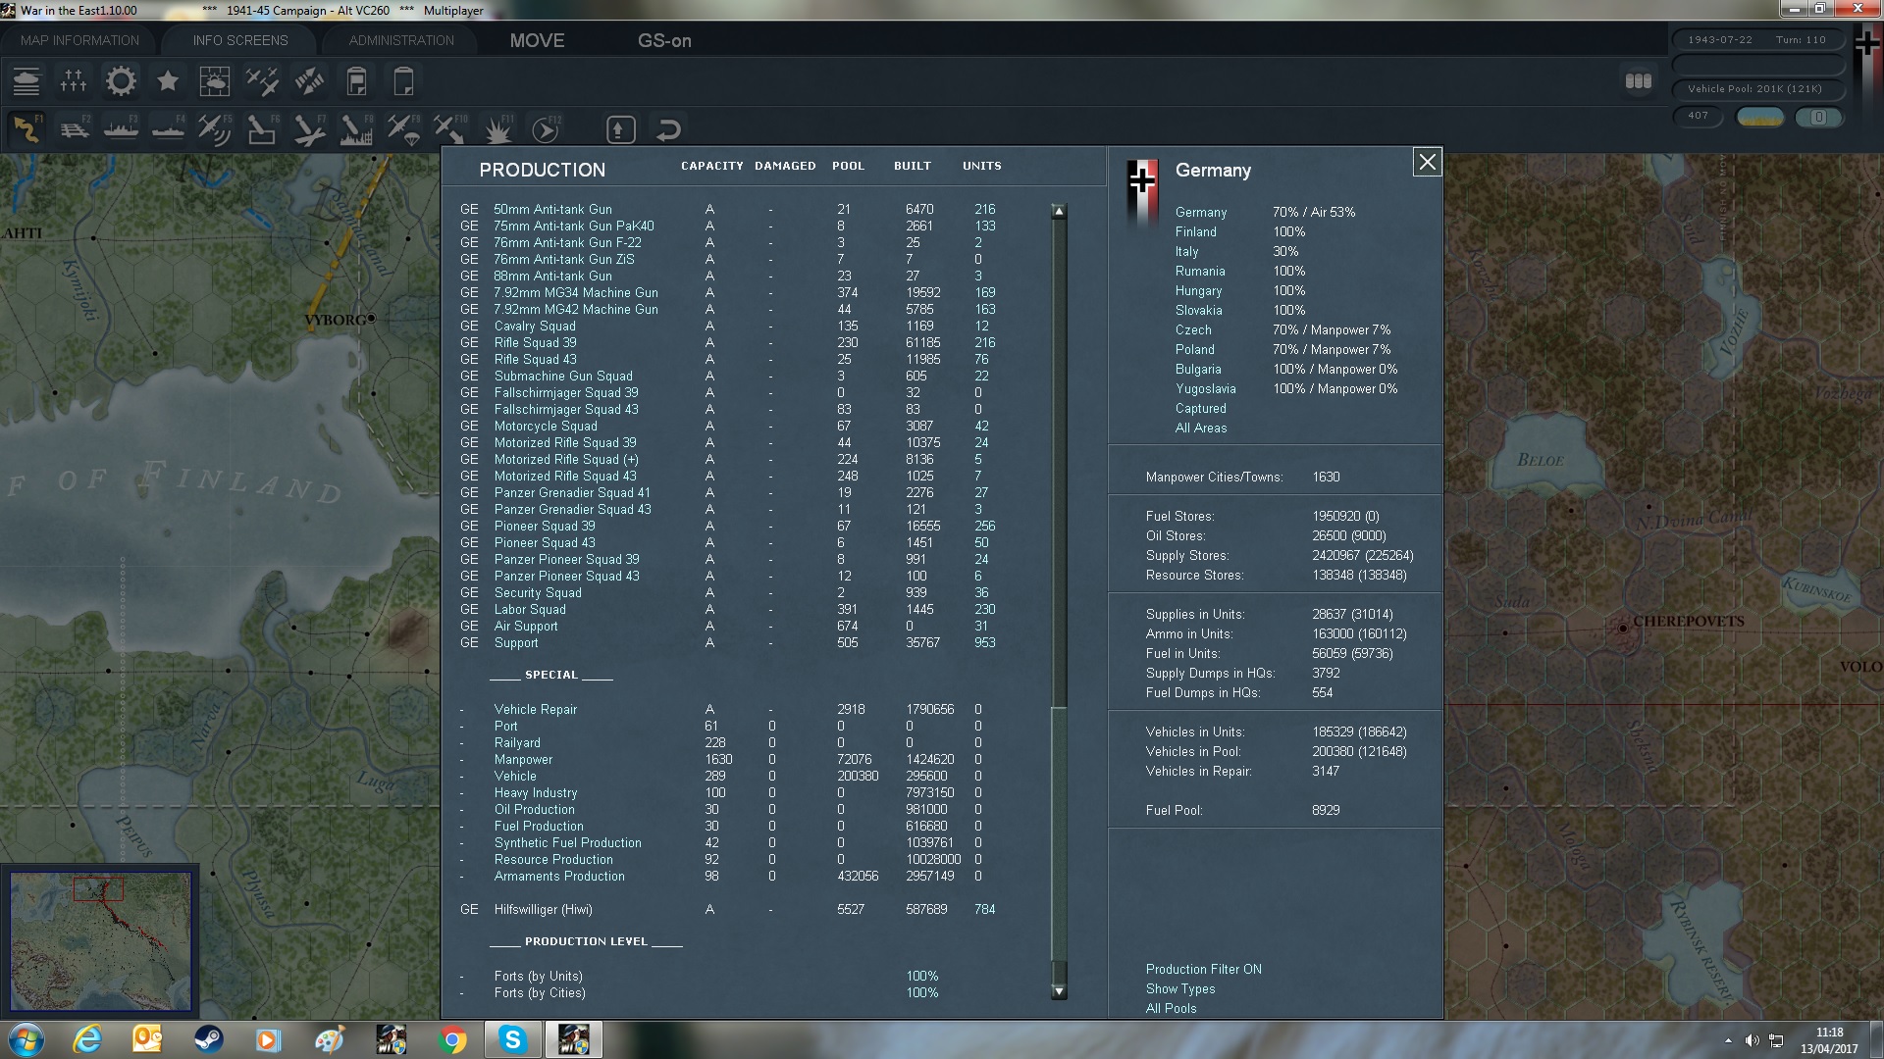The width and height of the screenshot is (1884, 1059).
Task: Close the Production window
Action: tap(1428, 162)
